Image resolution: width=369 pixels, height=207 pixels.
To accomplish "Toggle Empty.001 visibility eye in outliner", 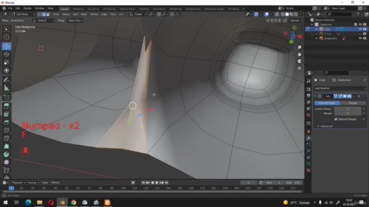I will tap(360, 39).
